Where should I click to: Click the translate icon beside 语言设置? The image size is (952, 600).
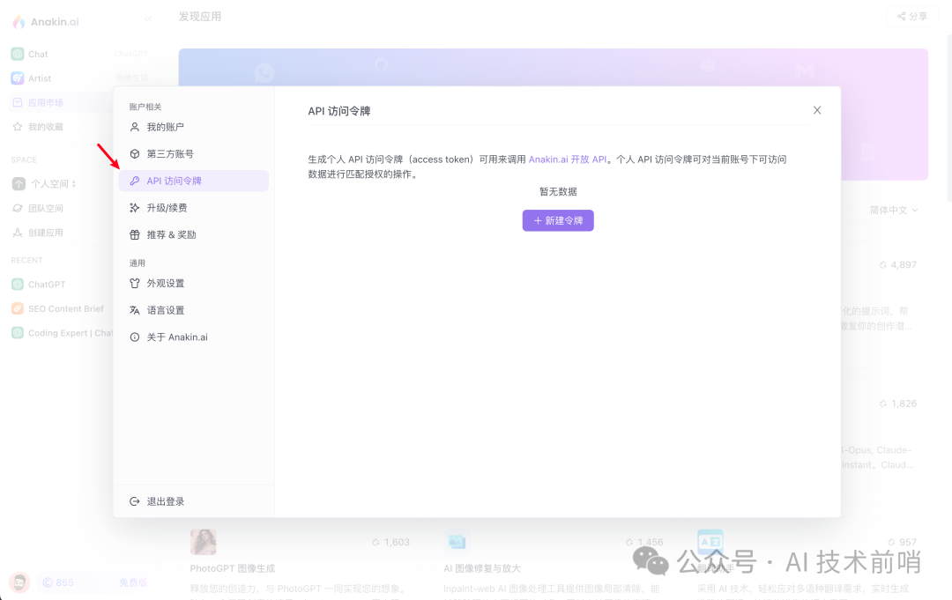click(135, 310)
